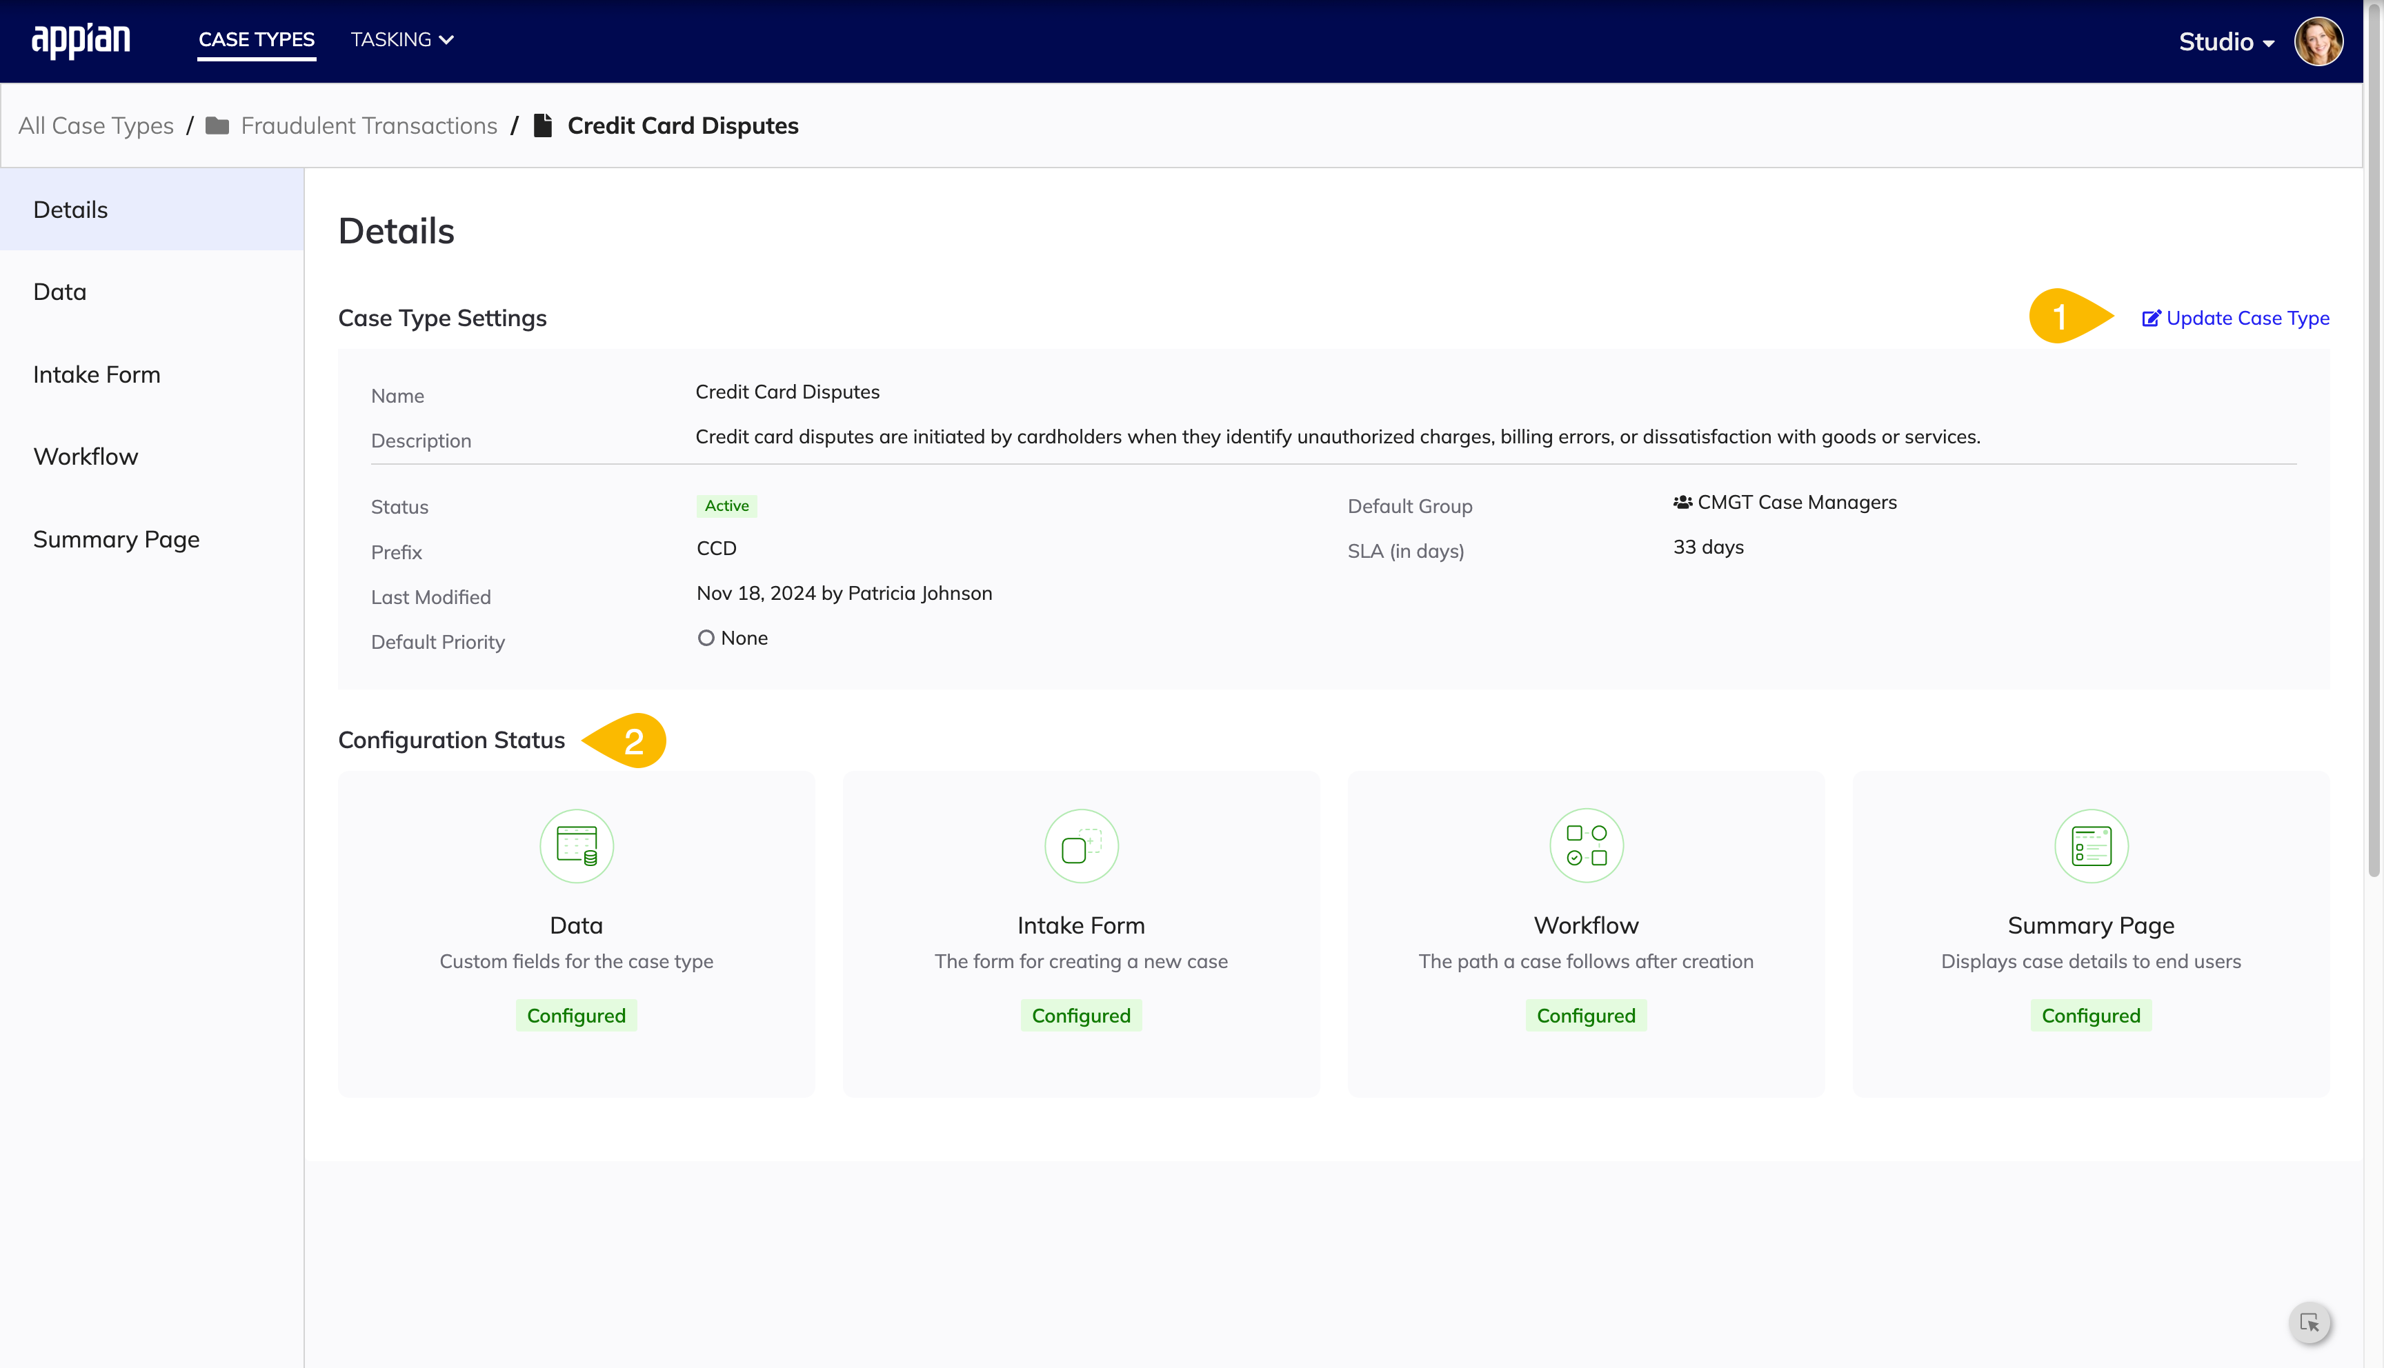Click the Workflow configuration icon
Screen dimensions: 2384x1368
pos(1585,845)
